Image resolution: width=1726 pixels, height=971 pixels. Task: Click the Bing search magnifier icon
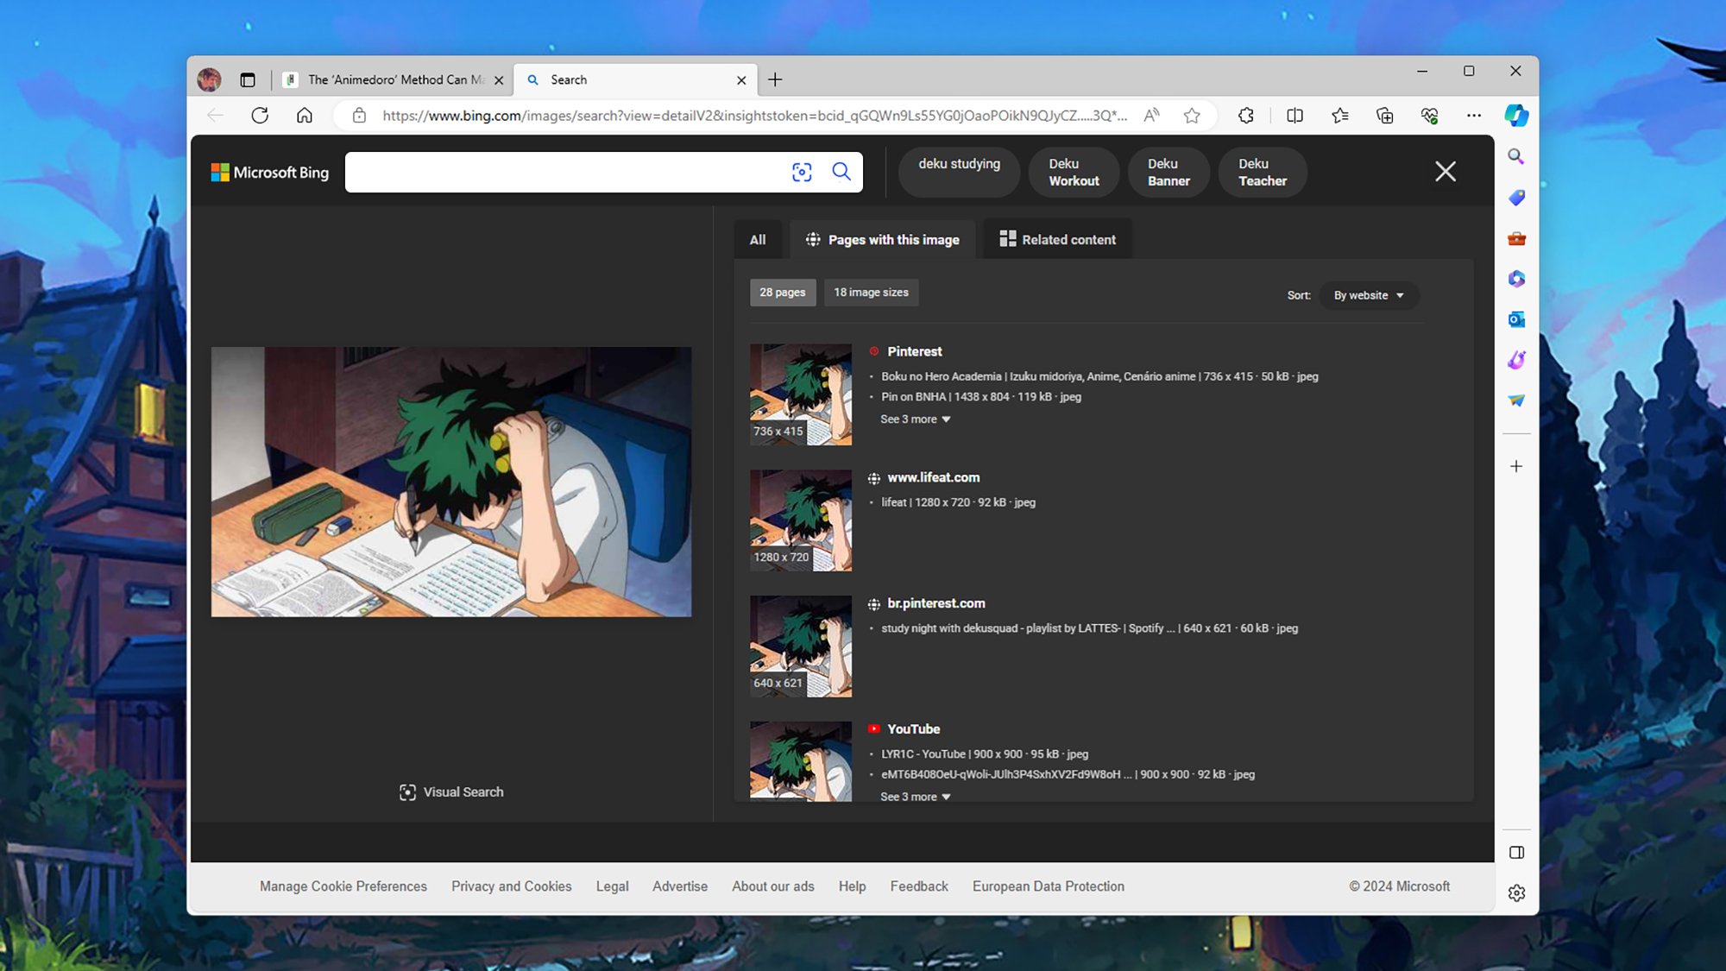(x=841, y=171)
